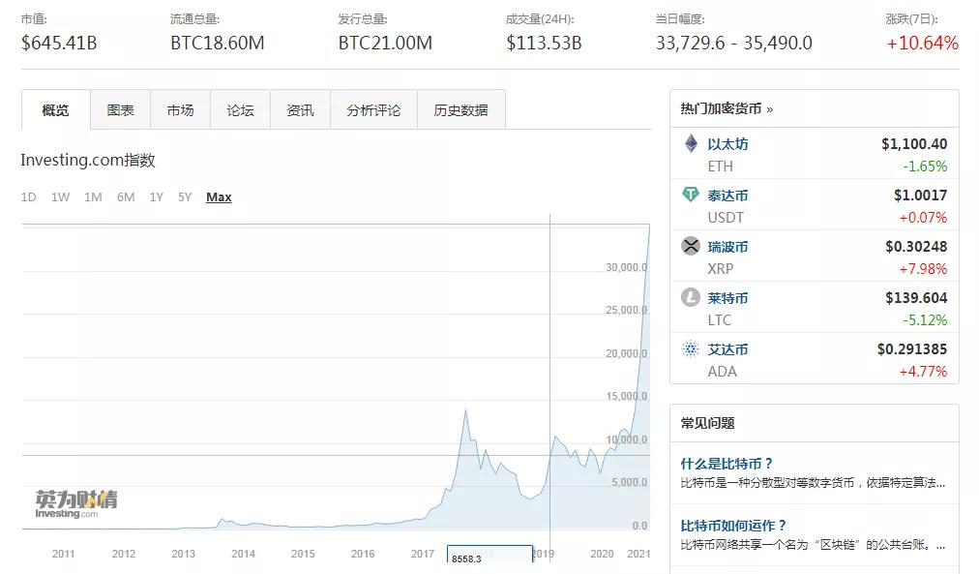The image size is (979, 574).
Task: Select the 1W chart range
Action: click(61, 197)
